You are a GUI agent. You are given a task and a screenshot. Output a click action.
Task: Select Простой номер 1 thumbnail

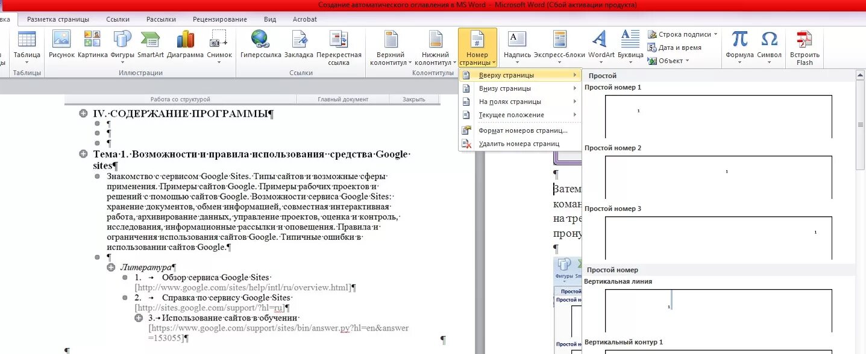[718, 116]
